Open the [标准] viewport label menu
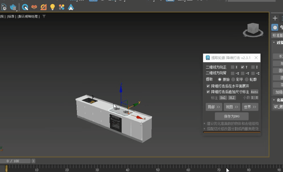 (11, 16)
